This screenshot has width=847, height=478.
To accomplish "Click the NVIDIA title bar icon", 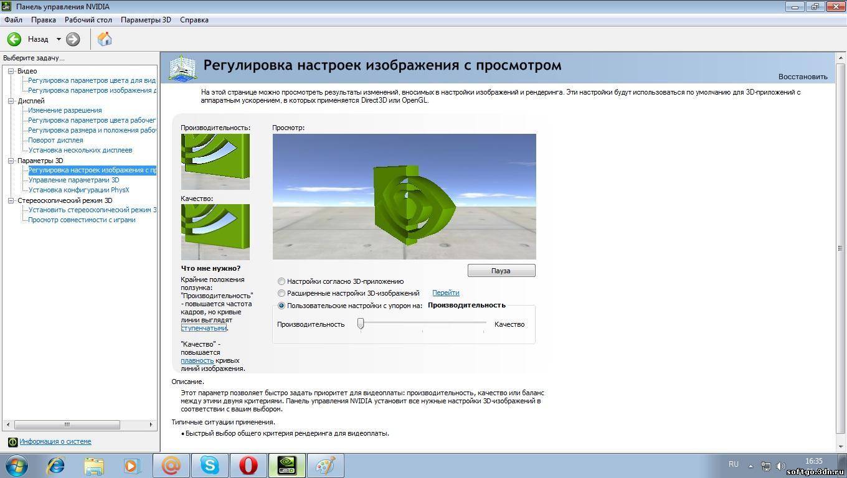I will click(x=7, y=7).
